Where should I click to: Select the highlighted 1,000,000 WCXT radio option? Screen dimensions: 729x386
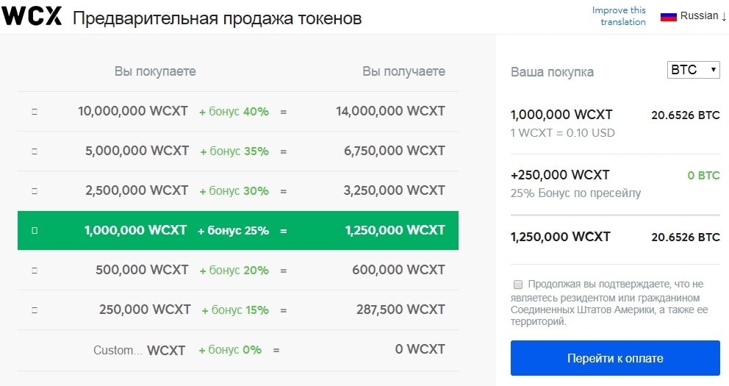point(35,231)
